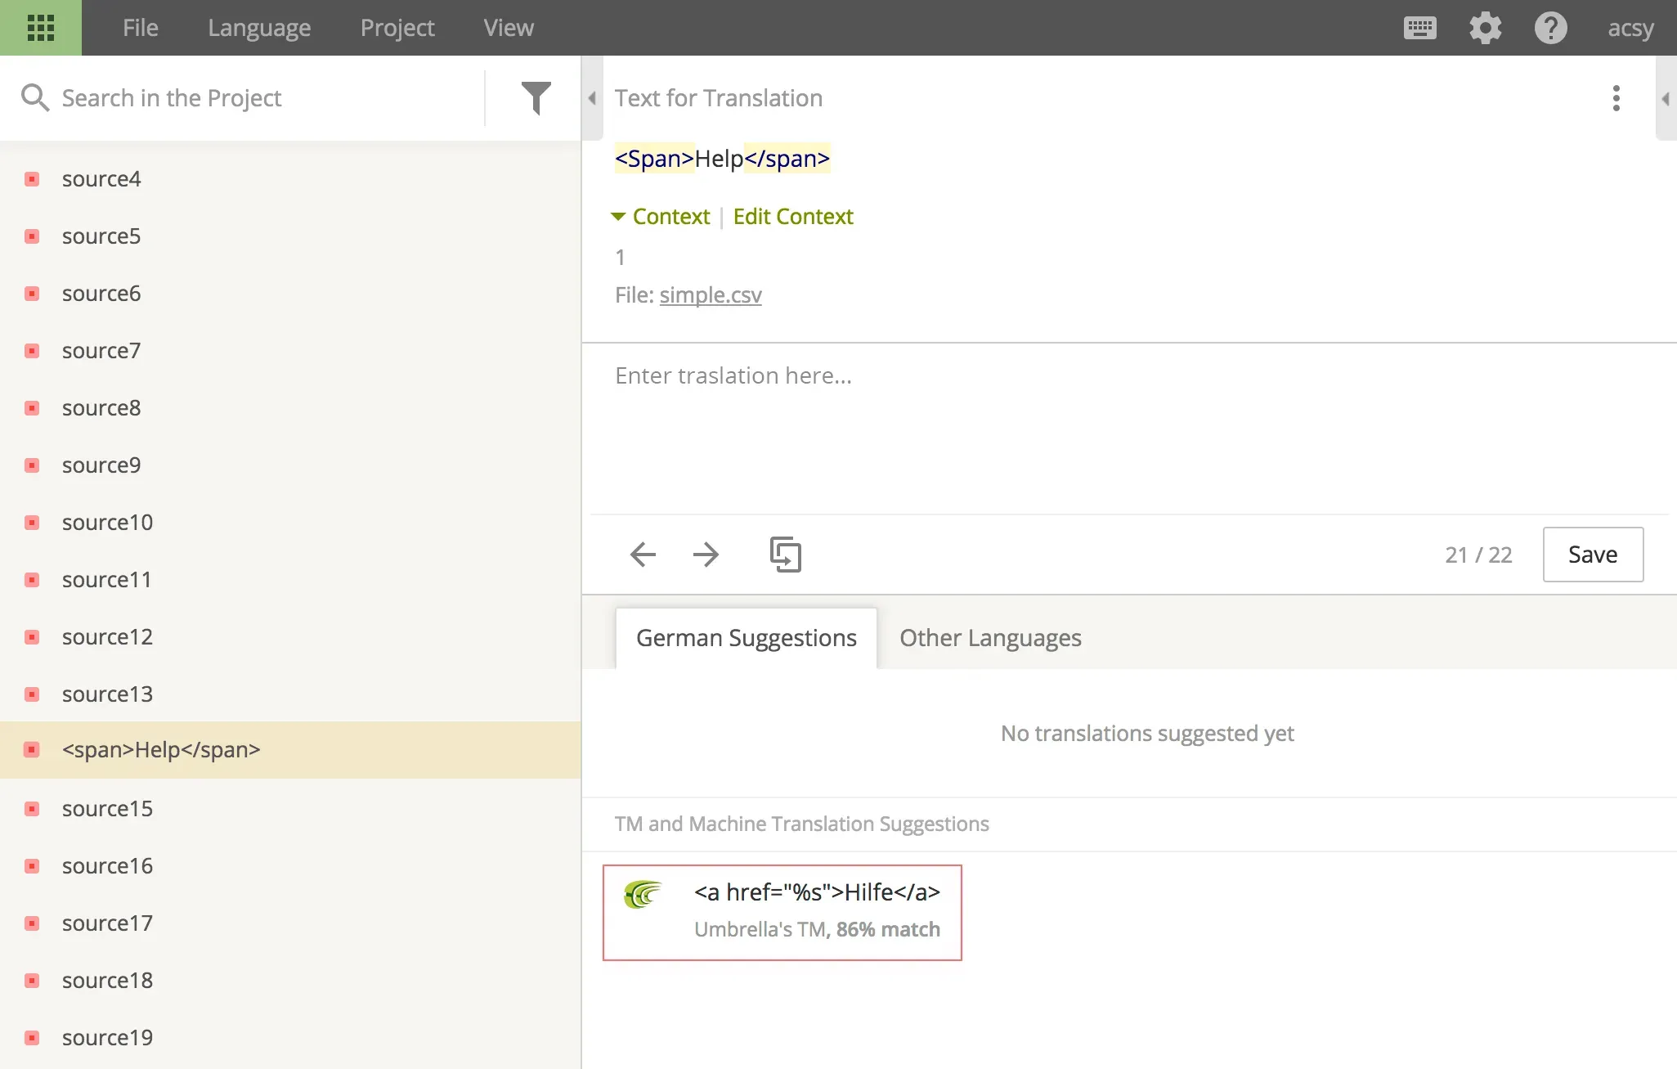Click the red status marker of source19
This screenshot has height=1069, width=1677.
[x=32, y=1037]
